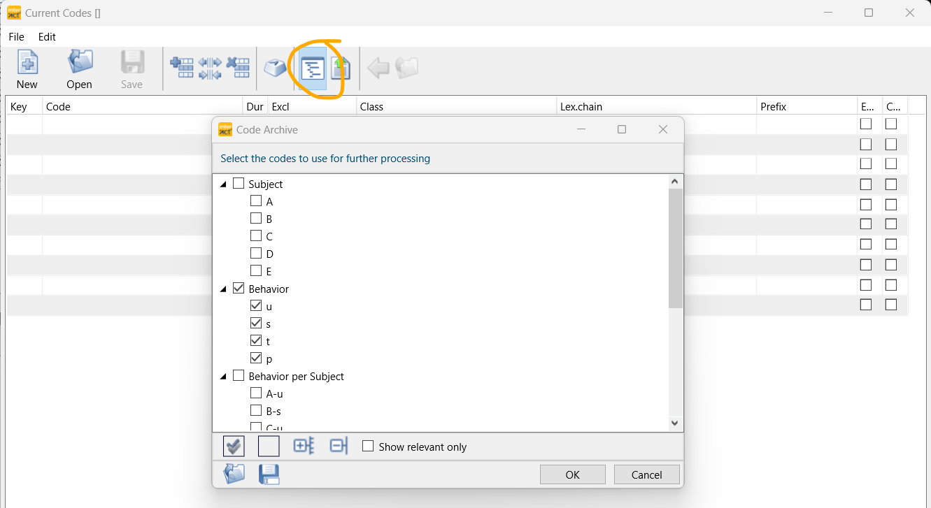Check subject E checkbox

(256, 271)
